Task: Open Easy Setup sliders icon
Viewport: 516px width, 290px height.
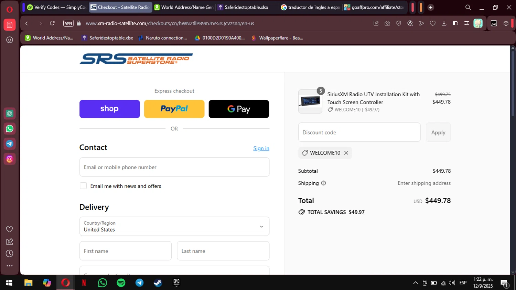Action: 466,23
